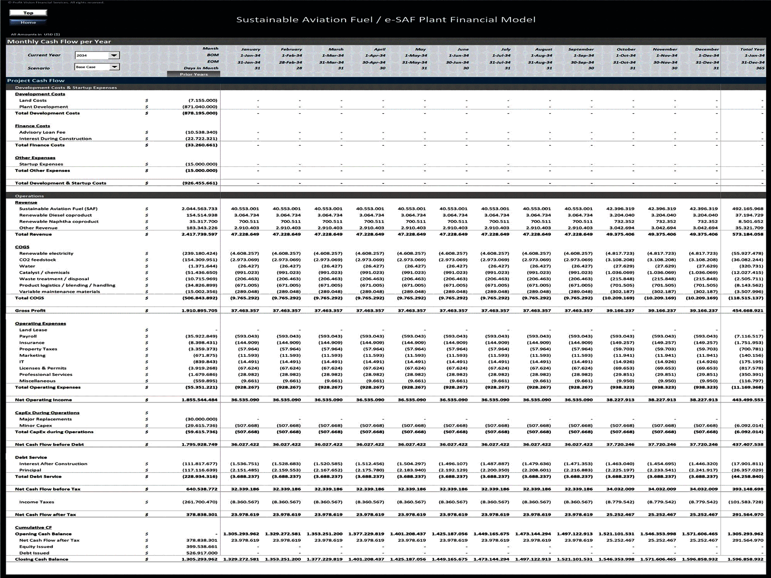This screenshot has height=578, width=771.
Task: Click the Equity Issued value 399.538.661
Action: (202, 547)
